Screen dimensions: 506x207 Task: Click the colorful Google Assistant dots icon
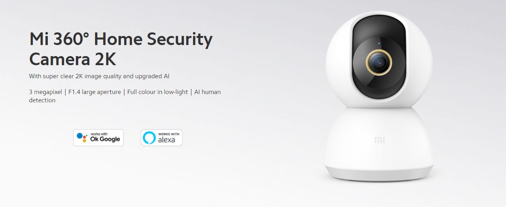pos(82,137)
